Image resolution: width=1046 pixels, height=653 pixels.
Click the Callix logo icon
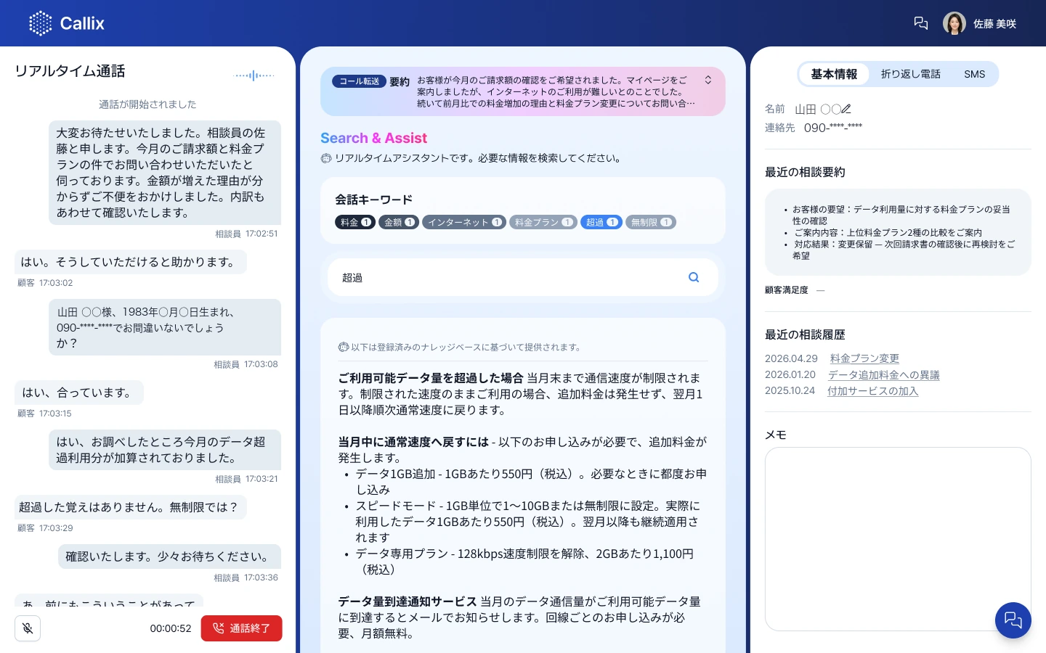(41, 23)
